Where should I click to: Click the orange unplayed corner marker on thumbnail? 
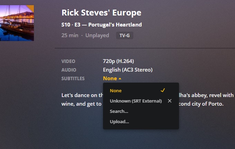[x=30, y=8]
